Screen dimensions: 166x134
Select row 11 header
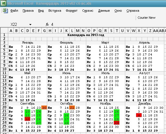pyautogui.click(x=4, y=73)
